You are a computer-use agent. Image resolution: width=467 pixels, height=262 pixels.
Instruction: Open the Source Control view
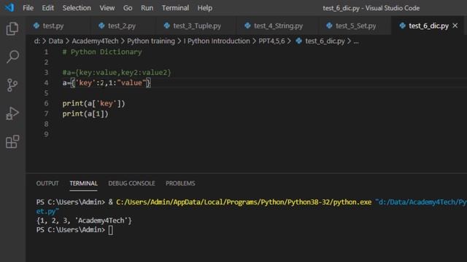(x=12, y=85)
